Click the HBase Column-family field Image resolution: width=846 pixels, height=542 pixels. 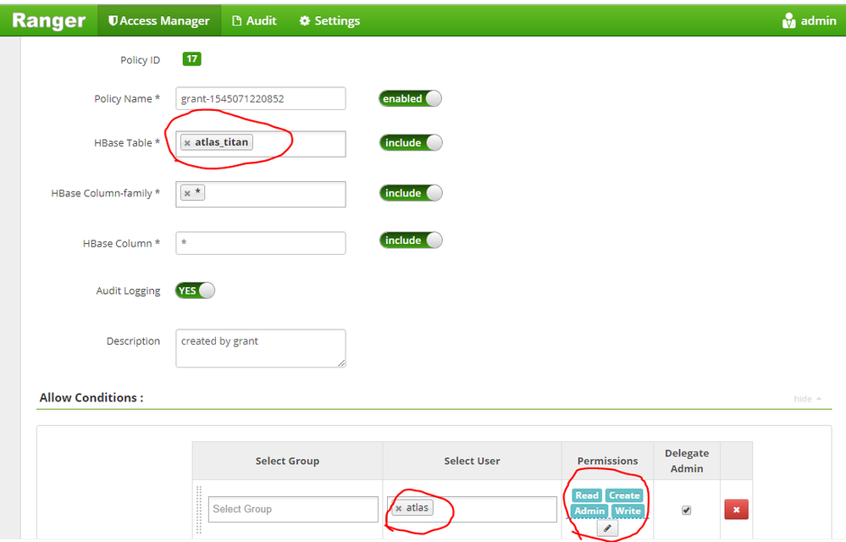pos(261,194)
